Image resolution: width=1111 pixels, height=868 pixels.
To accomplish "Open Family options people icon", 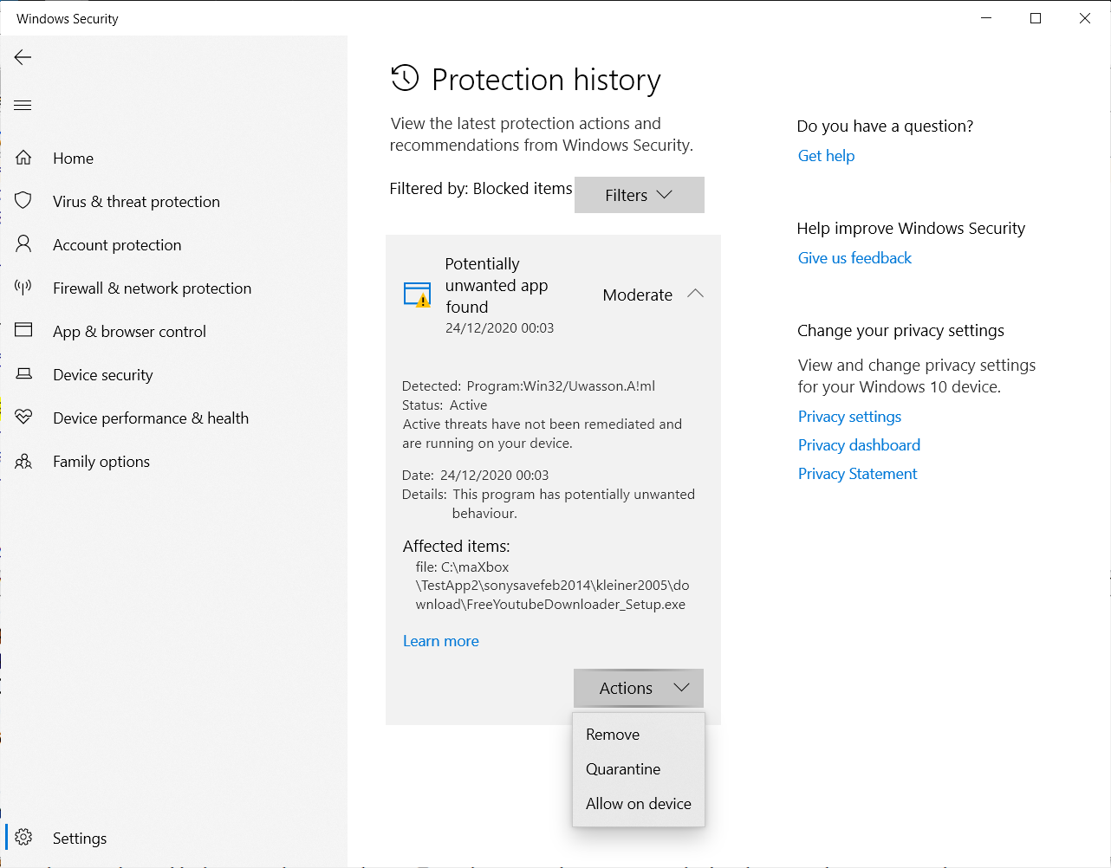I will tap(23, 461).
